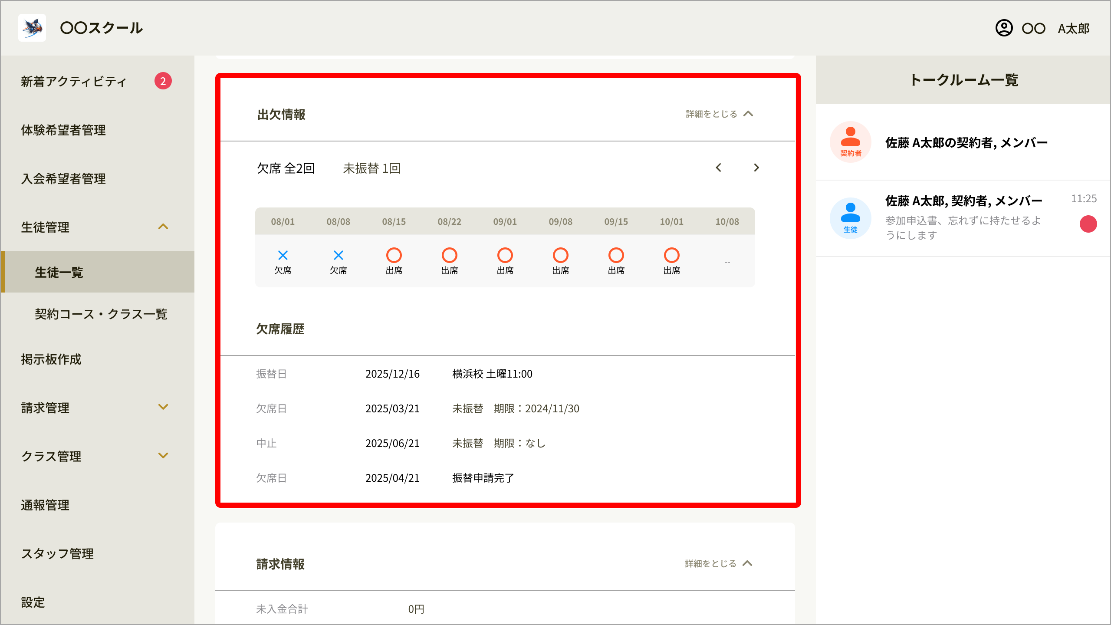The width and height of the screenshot is (1111, 625).
Task: Open 通報管理 menu item
Action: [97, 505]
